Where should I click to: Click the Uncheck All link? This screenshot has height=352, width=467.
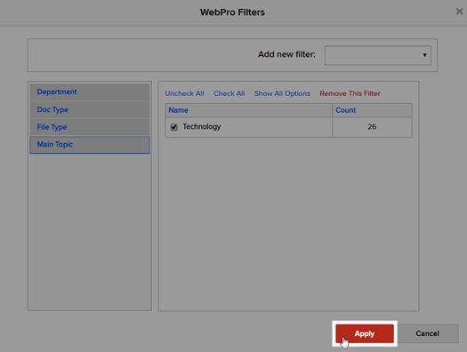point(184,93)
